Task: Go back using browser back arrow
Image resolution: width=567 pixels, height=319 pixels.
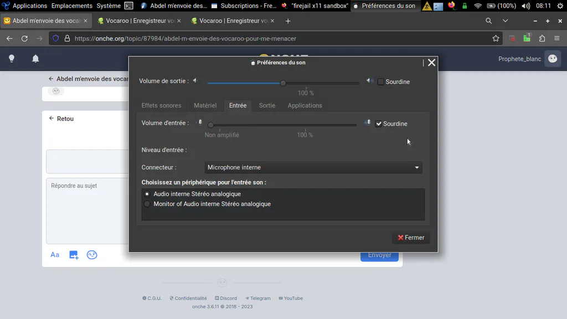Action: point(9,38)
